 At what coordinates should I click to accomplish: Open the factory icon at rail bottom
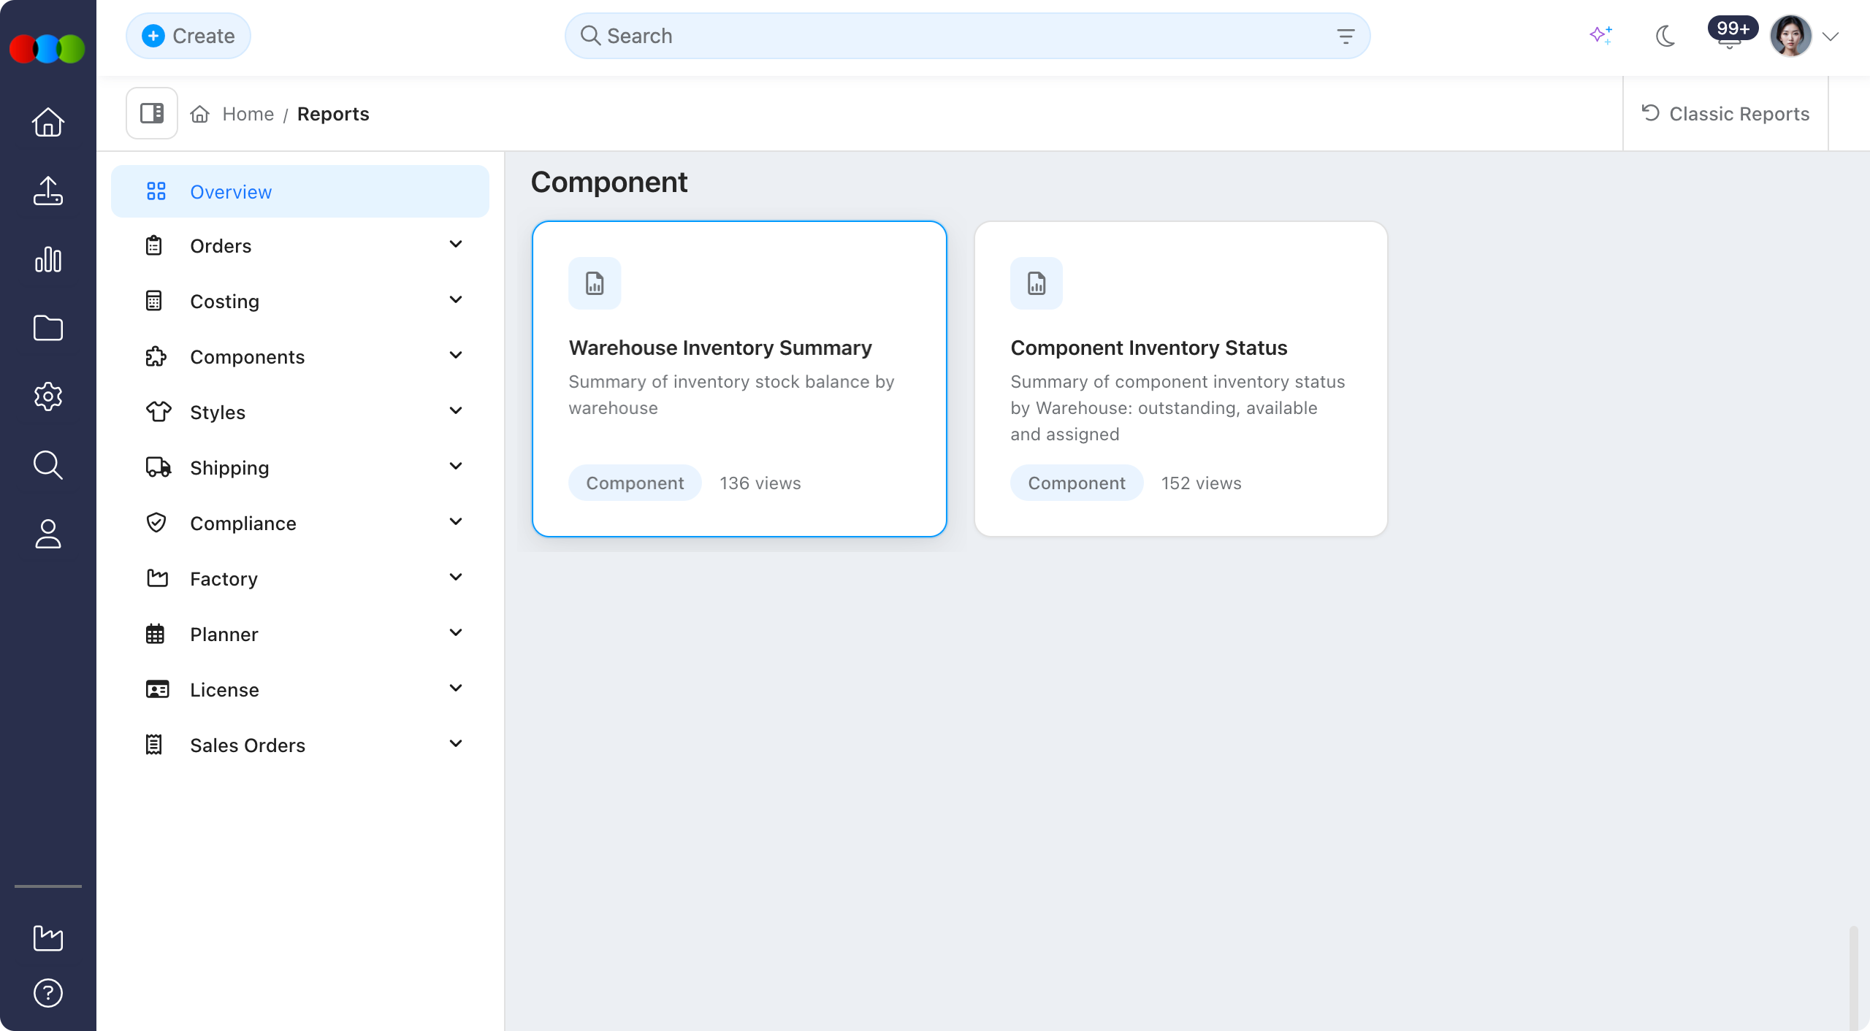tap(48, 938)
